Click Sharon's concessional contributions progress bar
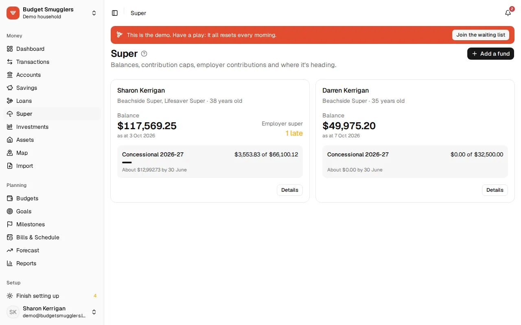 pyautogui.click(x=210, y=162)
